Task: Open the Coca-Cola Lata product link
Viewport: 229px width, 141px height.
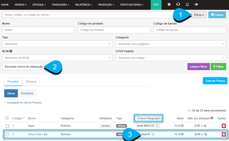Action: click(38, 134)
